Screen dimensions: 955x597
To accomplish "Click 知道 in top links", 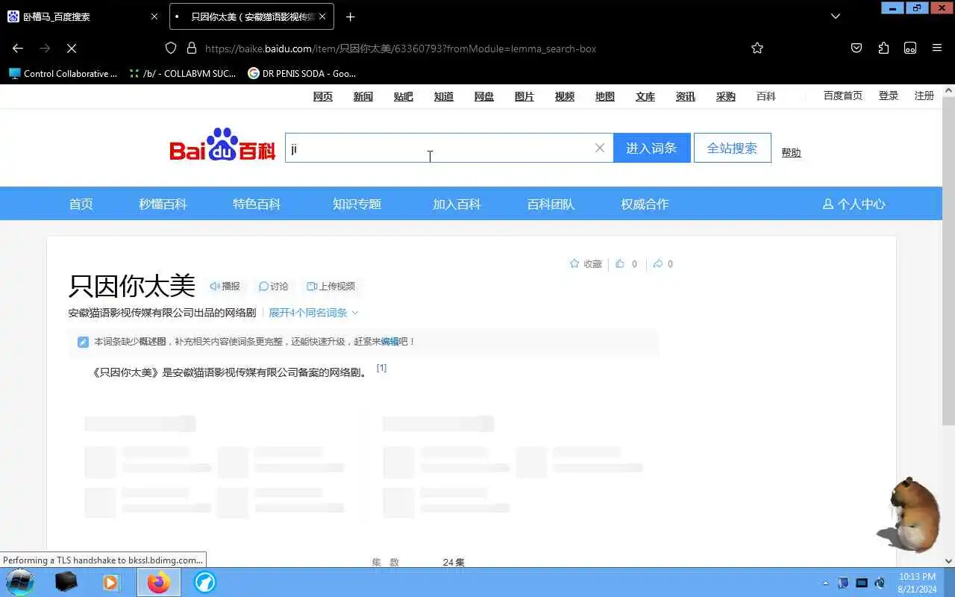I will 444,96.
